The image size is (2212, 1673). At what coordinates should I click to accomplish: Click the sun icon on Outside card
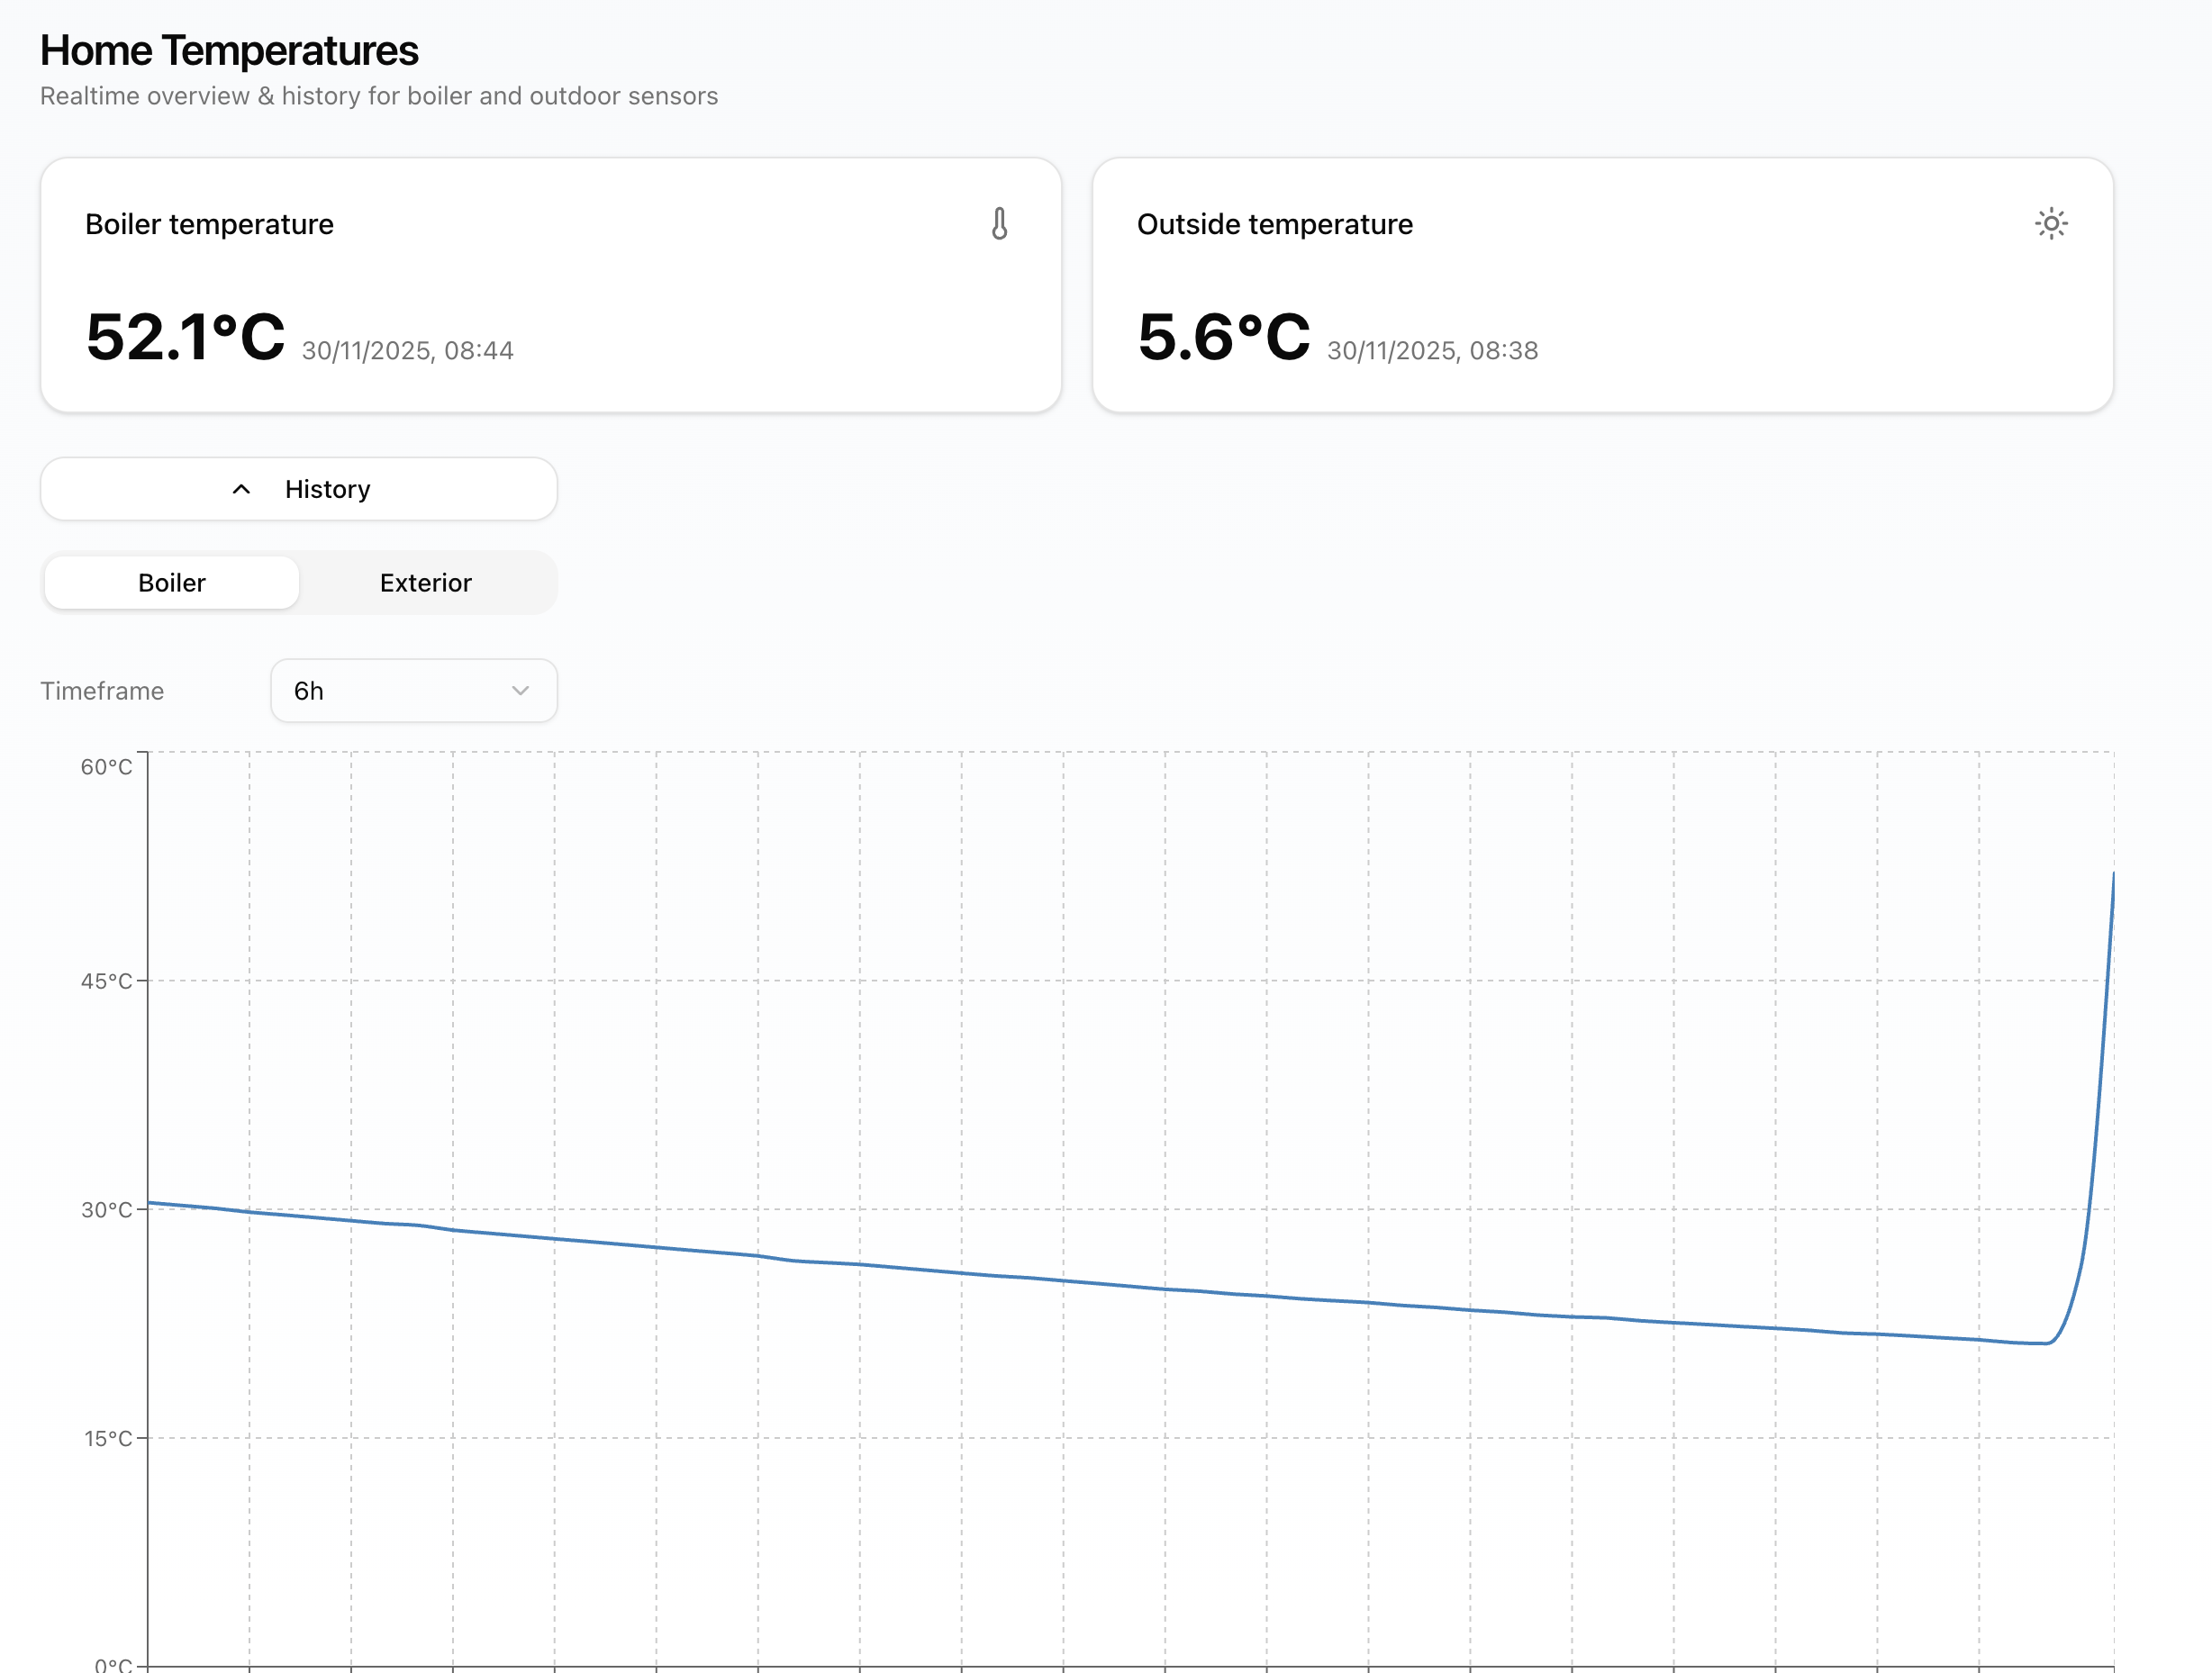pos(2050,224)
